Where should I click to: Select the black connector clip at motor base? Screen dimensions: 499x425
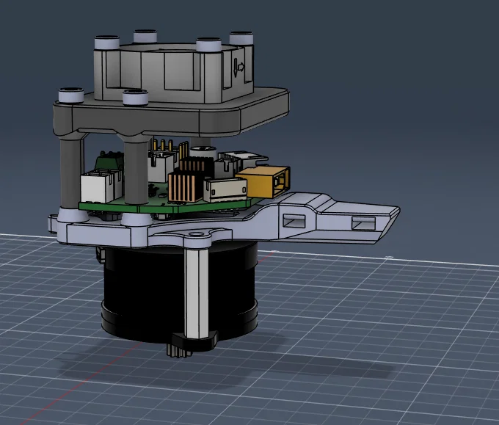click(x=194, y=341)
